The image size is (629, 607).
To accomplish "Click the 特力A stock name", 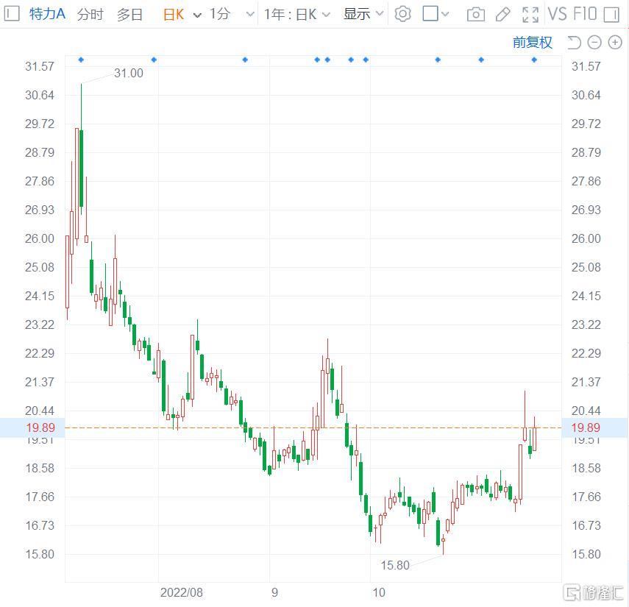I will point(47,14).
